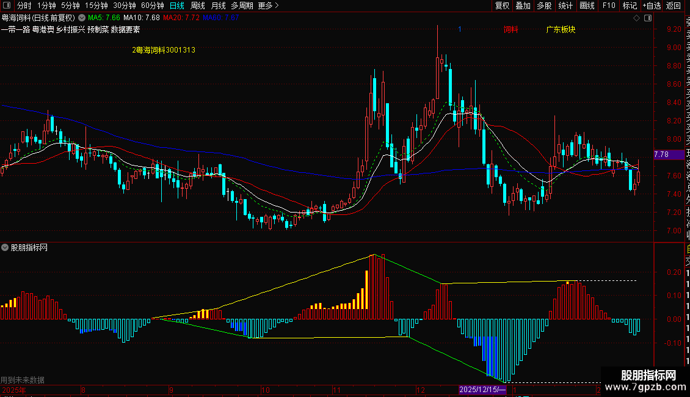Click the MA60: 7.67 indicator value
The width and height of the screenshot is (690, 397).
(x=220, y=18)
